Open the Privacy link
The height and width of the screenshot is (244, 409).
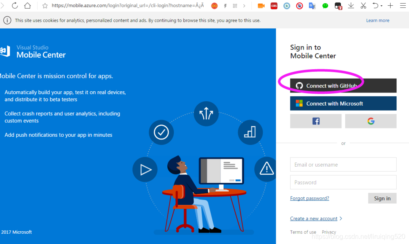[329, 232]
